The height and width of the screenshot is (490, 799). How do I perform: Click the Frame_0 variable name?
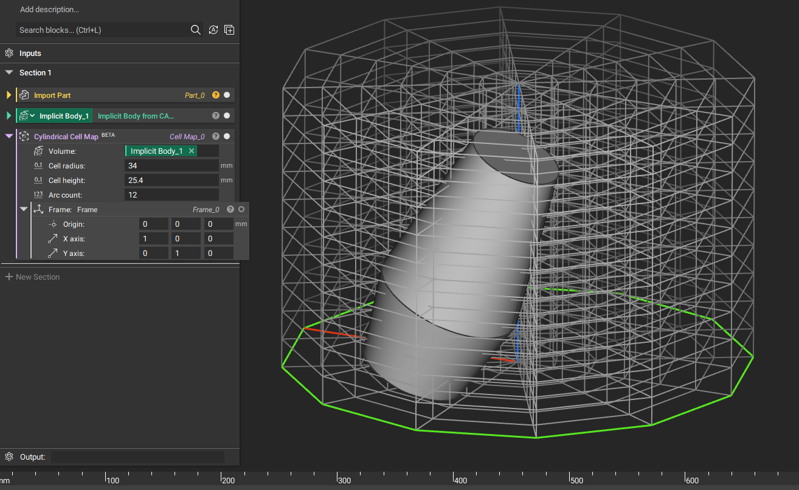[206, 209]
